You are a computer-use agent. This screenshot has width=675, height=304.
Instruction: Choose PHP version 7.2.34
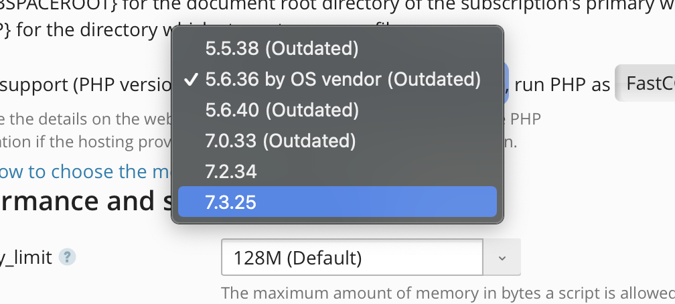click(x=231, y=171)
